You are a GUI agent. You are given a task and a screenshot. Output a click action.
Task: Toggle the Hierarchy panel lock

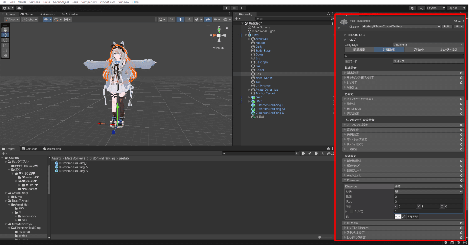(328, 14)
